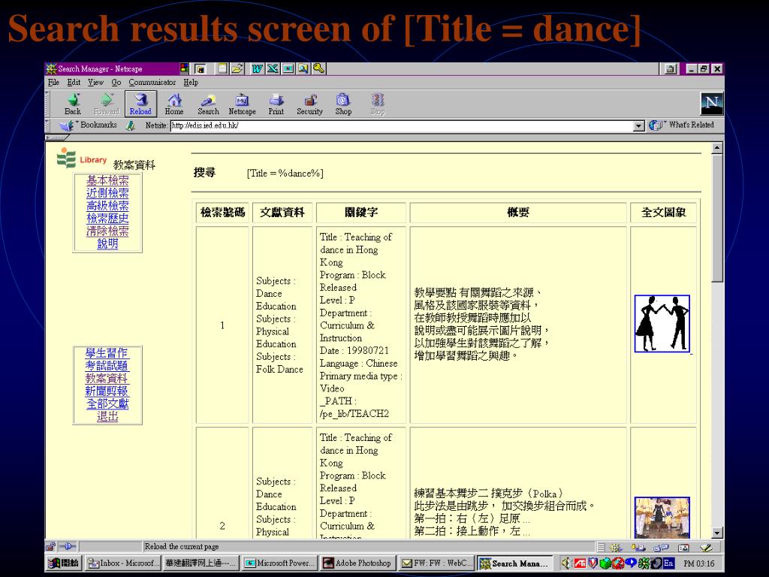Go to the Home page
The image size is (769, 577).
(x=174, y=104)
